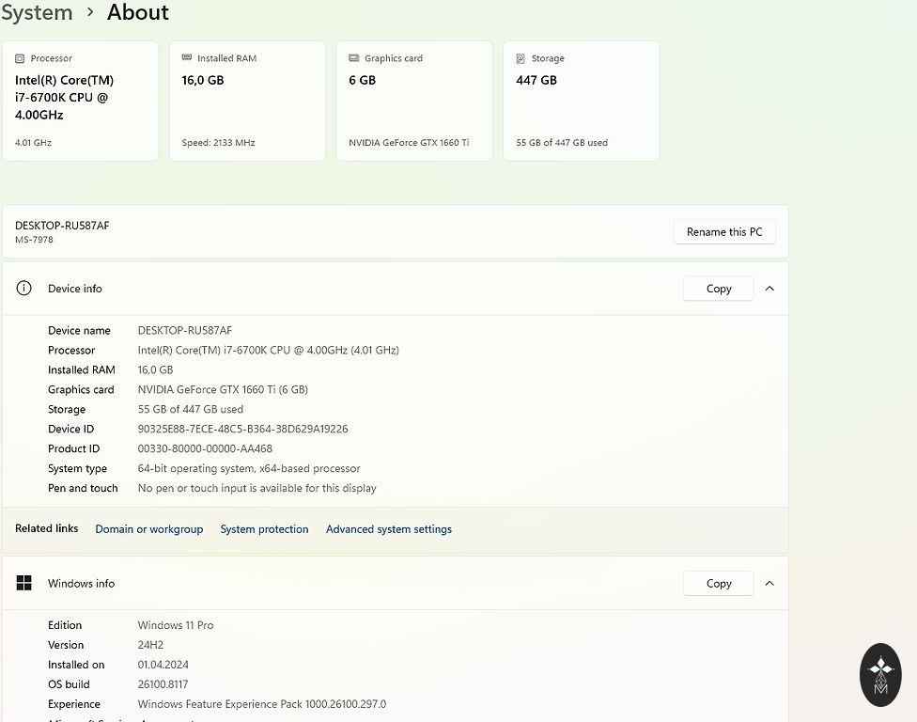Click the Storage drive icon

pyautogui.click(x=521, y=58)
